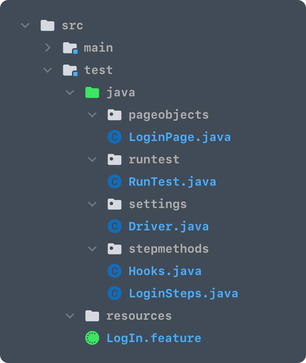Collapse the src folder chevron
Viewport: 306px width, 363px height.
coord(25,25)
